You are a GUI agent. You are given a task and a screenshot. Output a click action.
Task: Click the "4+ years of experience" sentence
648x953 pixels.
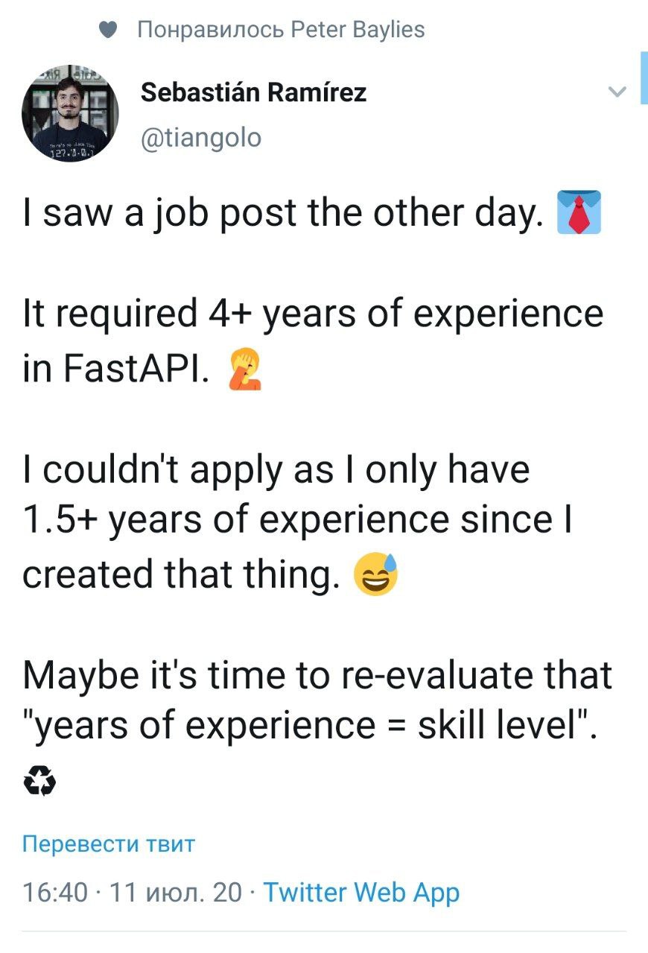(313, 314)
